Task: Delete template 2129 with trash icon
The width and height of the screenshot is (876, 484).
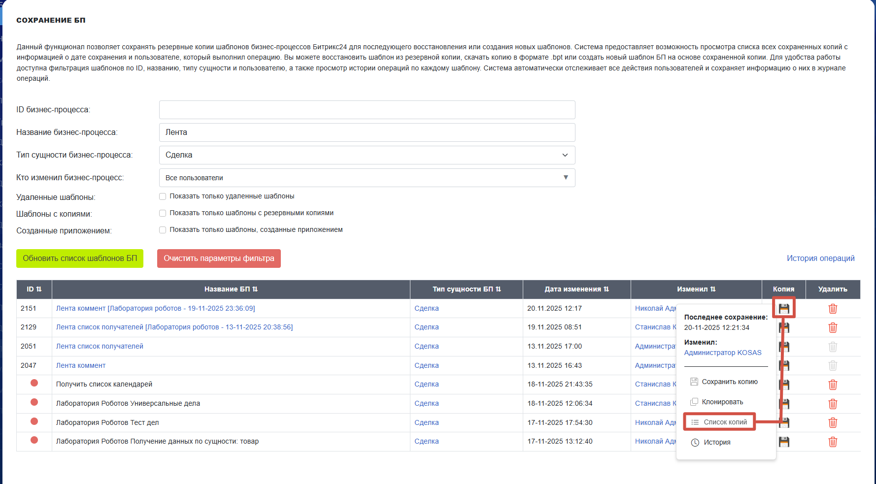Action: [833, 327]
